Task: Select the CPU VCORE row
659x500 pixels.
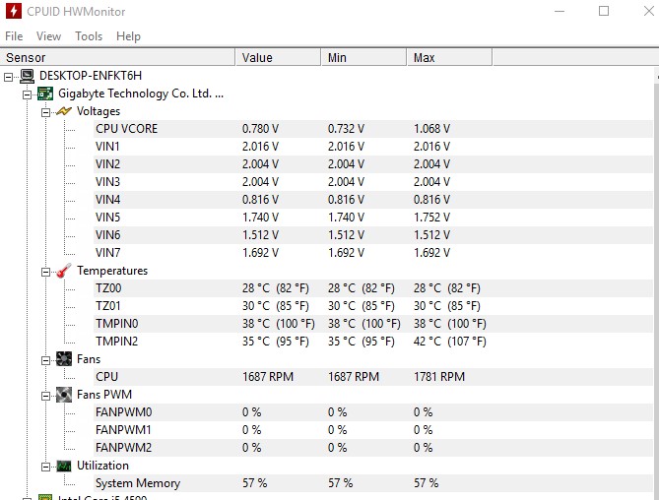Action: tap(372, 129)
